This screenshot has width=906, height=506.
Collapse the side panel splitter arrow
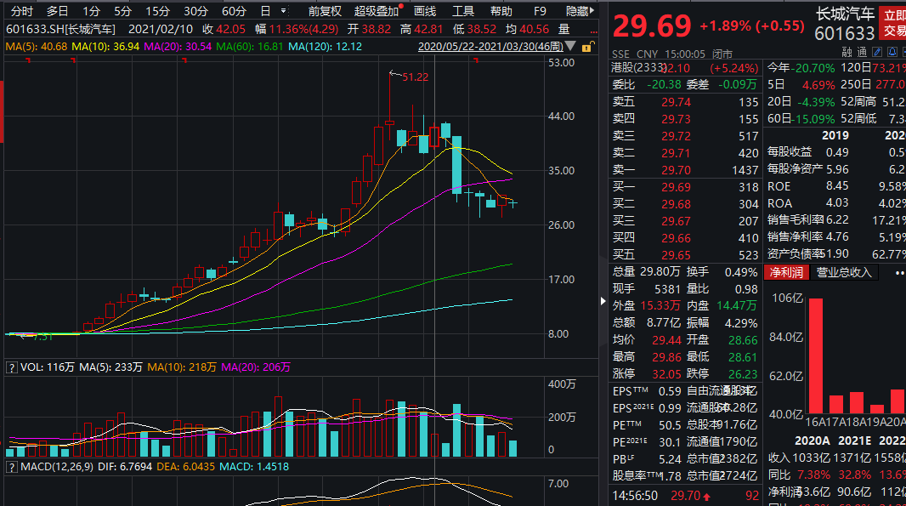click(604, 300)
